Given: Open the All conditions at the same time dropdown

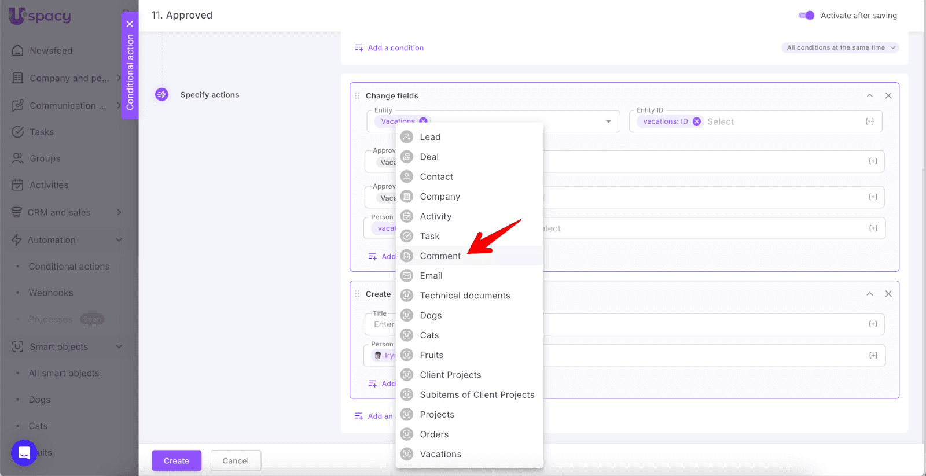Looking at the screenshot, I should [x=840, y=47].
